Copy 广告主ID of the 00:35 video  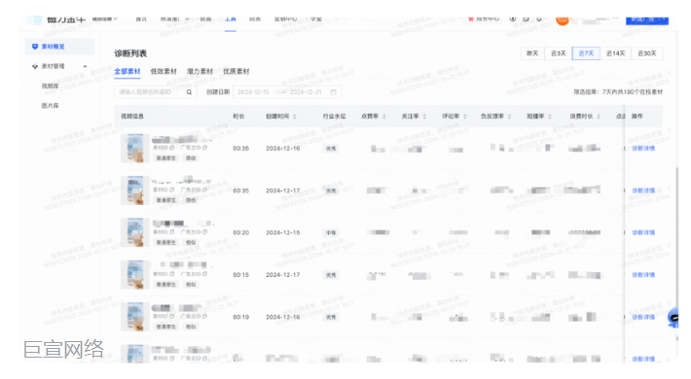(205, 189)
